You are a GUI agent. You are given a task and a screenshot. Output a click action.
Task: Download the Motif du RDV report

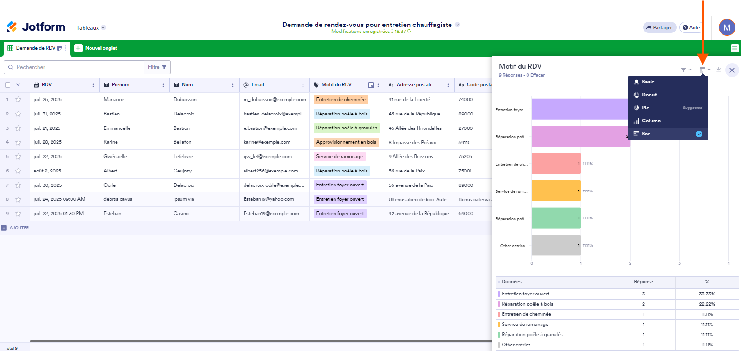(x=718, y=70)
